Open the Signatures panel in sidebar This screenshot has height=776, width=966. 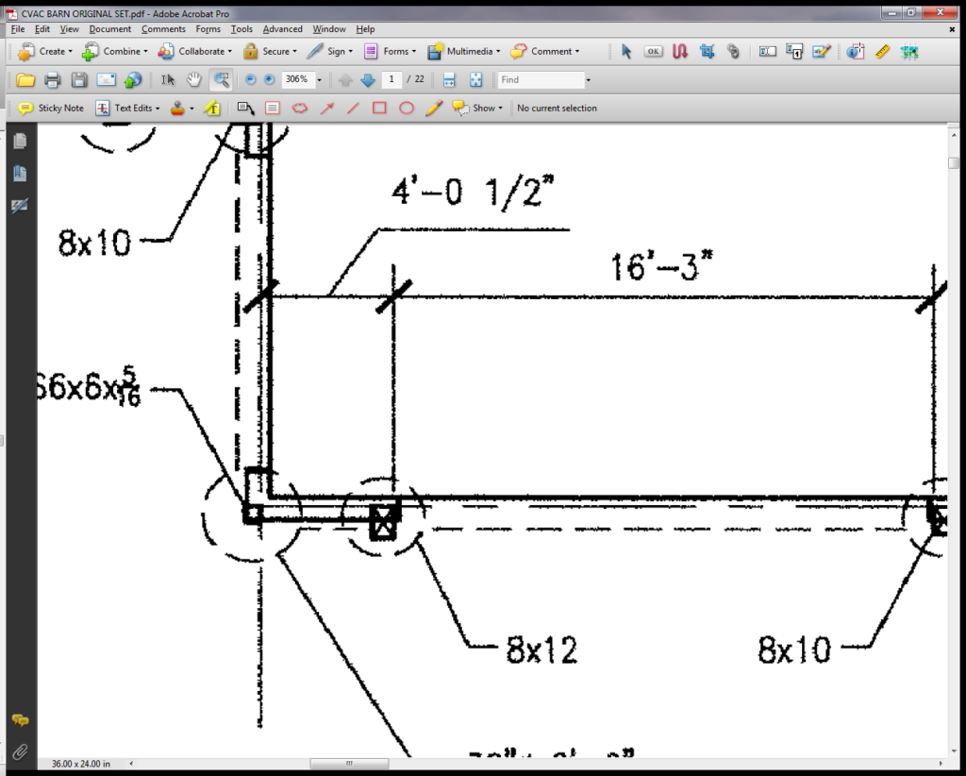click(20, 205)
